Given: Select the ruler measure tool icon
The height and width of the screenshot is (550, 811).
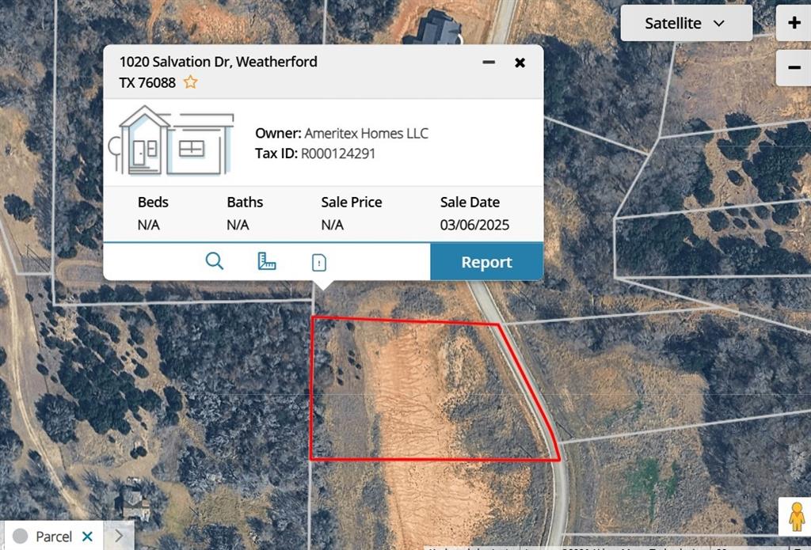Looking at the screenshot, I should pos(267,261).
